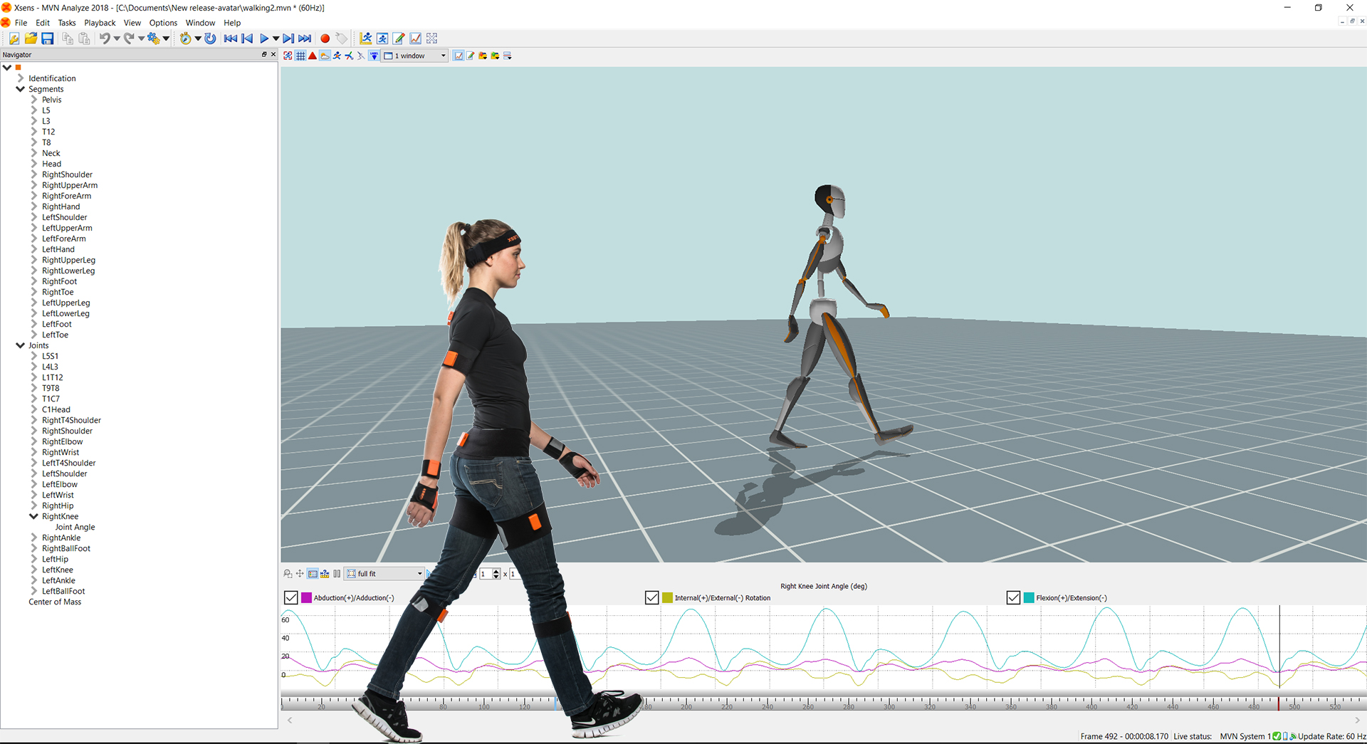Uncheck the Internal/External Rotation curve checkbox
Viewport: 1367px width, 744px height.
(651, 598)
